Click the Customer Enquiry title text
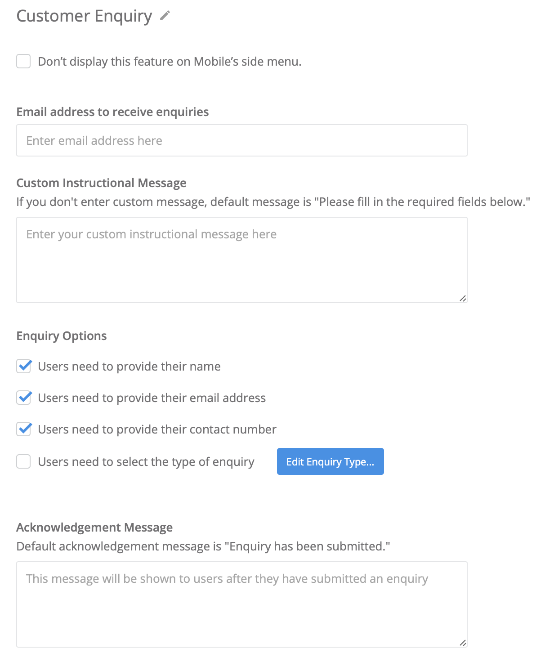 (x=84, y=16)
